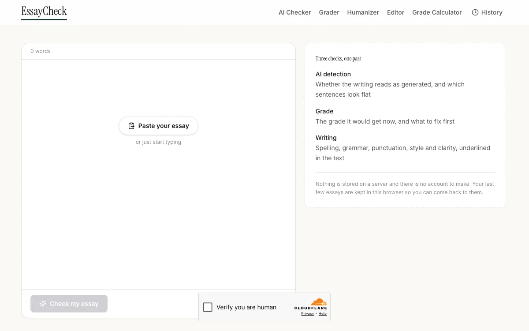This screenshot has width=529, height=331.
Task: Open the Humanizer tool
Action: [363, 12]
